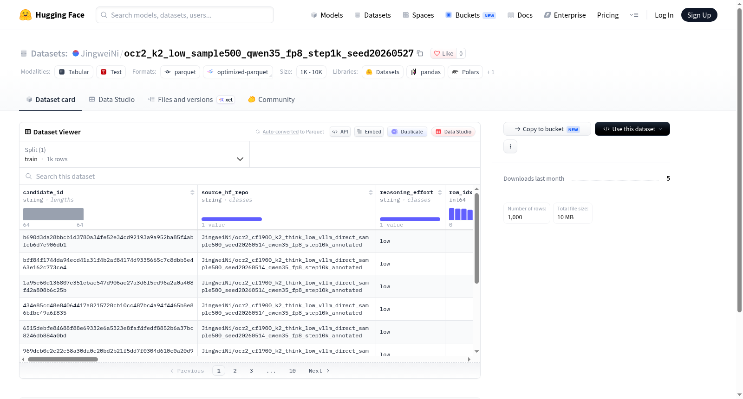Expand the +1 more libraries
Viewport: 743px width, 399px height.
[490, 72]
